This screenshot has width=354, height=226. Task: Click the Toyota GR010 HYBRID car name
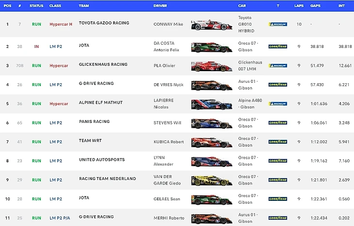pyautogui.click(x=246, y=24)
